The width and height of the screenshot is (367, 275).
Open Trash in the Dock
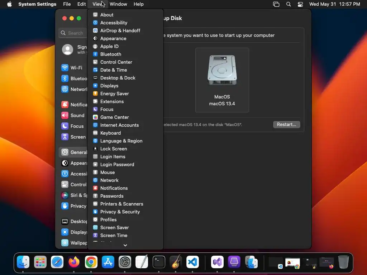343,262
